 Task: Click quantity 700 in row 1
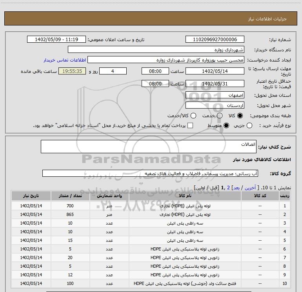(70, 206)
